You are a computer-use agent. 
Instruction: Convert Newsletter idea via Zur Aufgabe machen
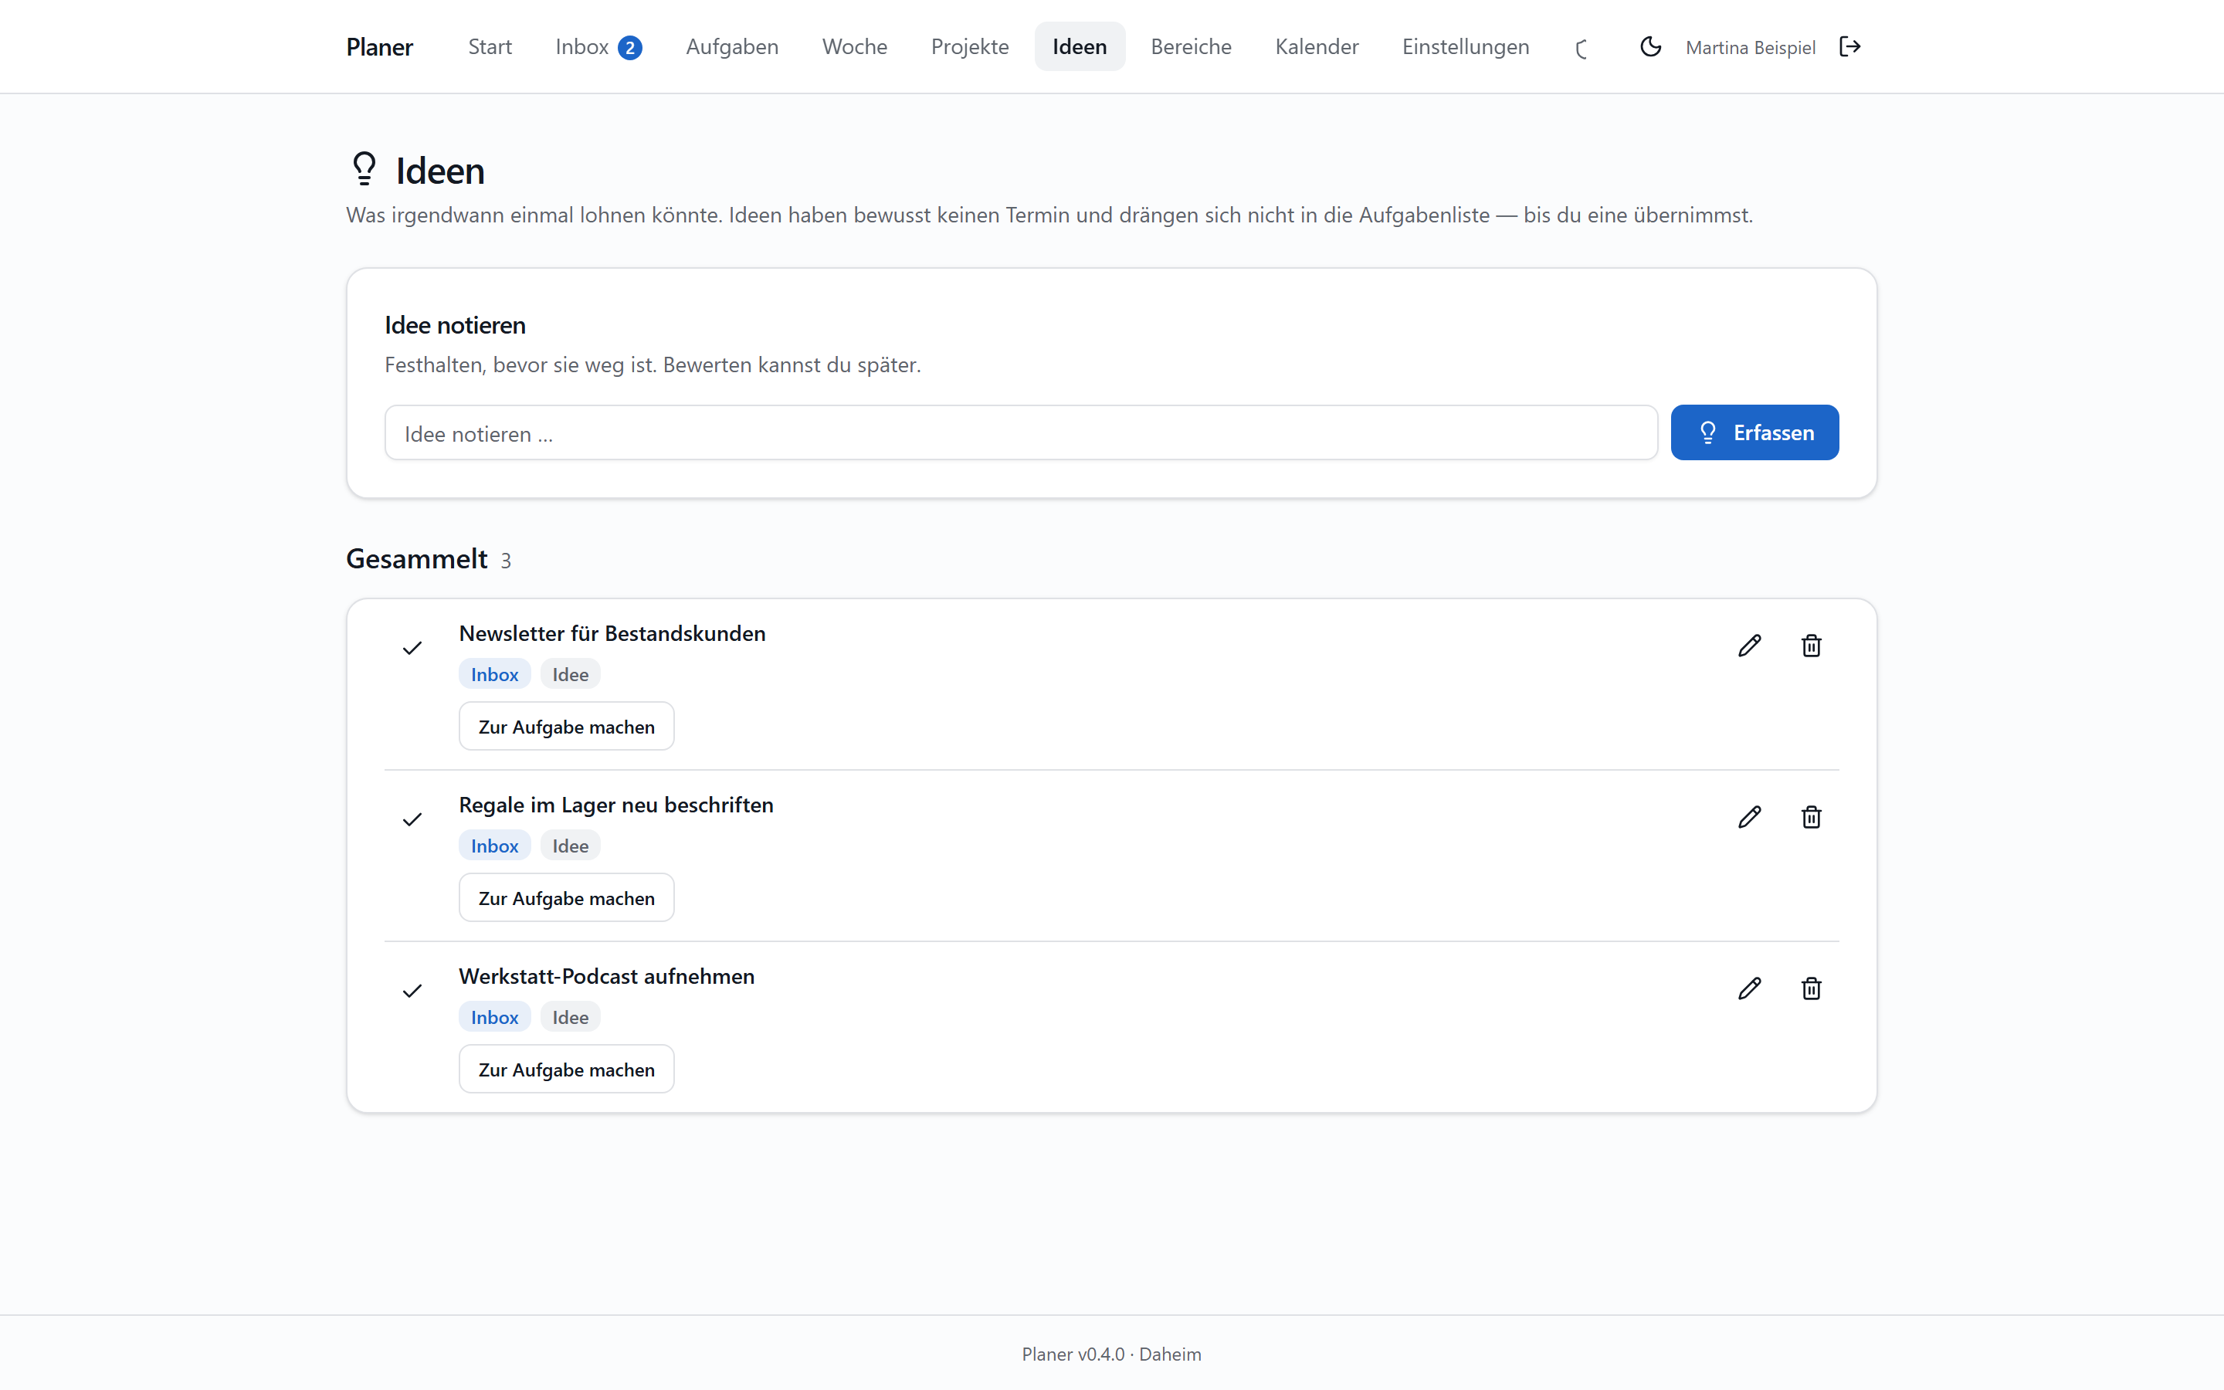pyautogui.click(x=566, y=726)
